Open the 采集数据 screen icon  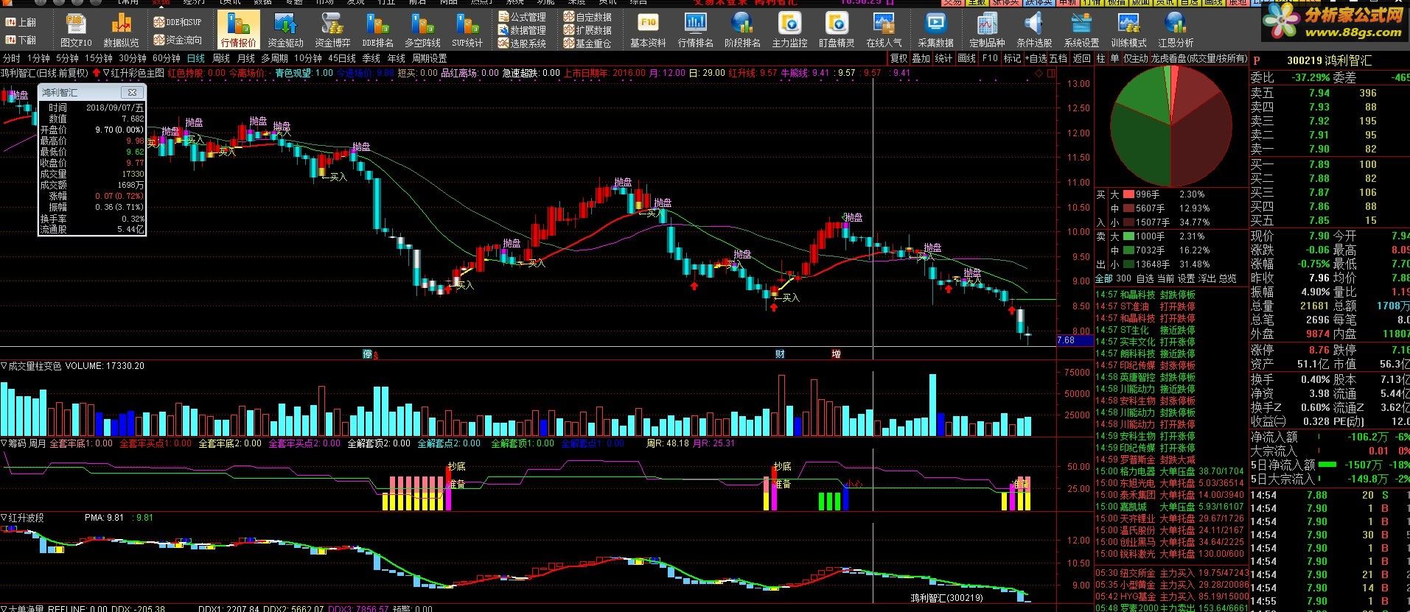click(935, 30)
